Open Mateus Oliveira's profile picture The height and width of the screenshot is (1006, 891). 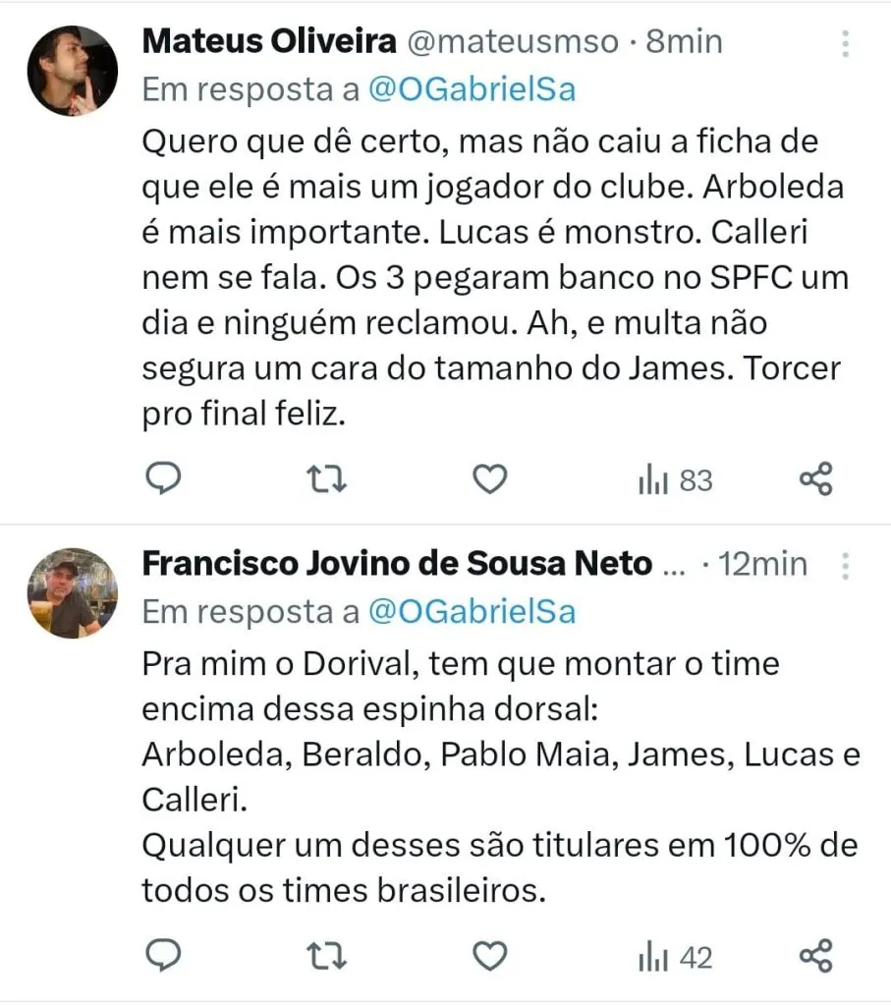coord(72,71)
